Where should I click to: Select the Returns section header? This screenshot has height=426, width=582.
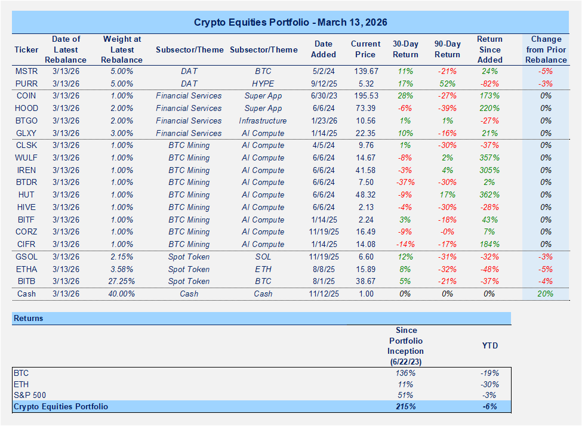coord(29,319)
